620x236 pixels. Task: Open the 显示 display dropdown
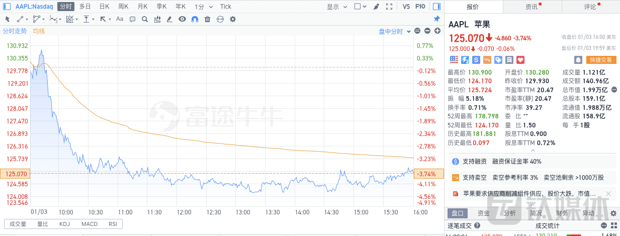click(x=335, y=7)
